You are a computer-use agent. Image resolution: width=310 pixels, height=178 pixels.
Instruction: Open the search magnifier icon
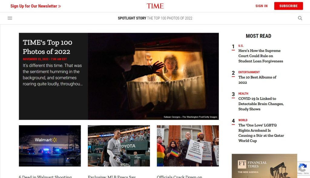click(x=300, y=18)
